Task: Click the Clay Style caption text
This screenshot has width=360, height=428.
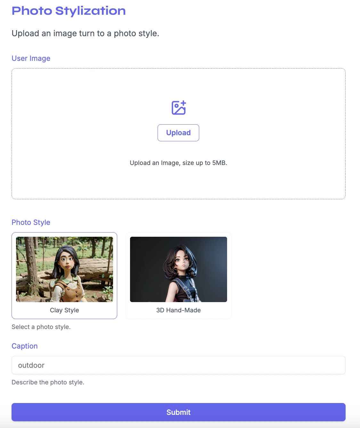Action: click(x=64, y=310)
